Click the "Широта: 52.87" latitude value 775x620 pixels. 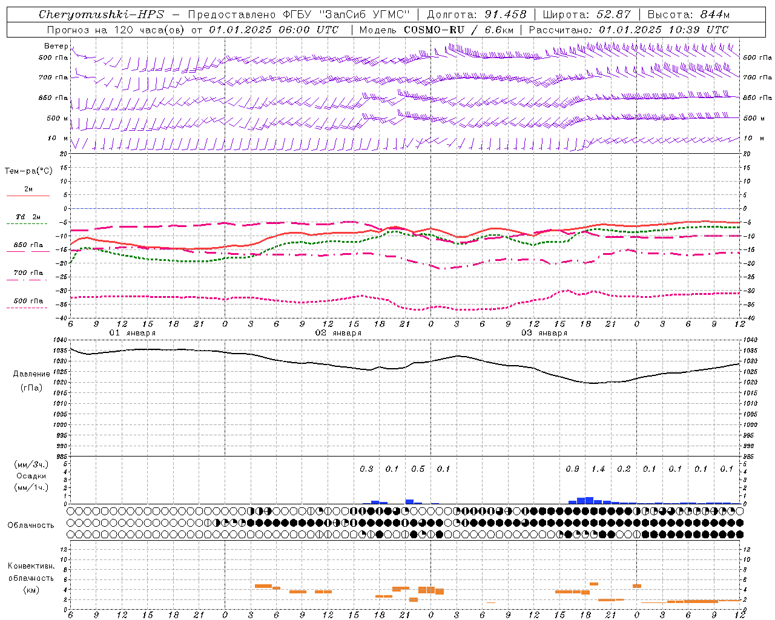(587, 15)
